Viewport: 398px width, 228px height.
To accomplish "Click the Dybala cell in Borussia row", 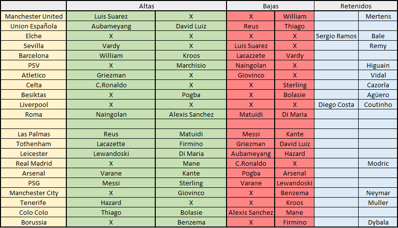I will point(378,223).
